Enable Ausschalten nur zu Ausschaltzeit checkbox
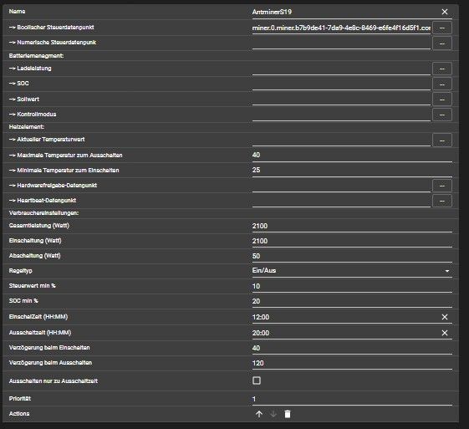Screen dimensions: 469x429 257,380
